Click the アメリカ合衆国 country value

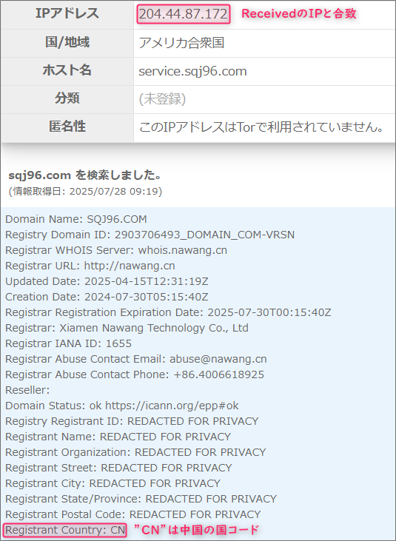tap(181, 43)
